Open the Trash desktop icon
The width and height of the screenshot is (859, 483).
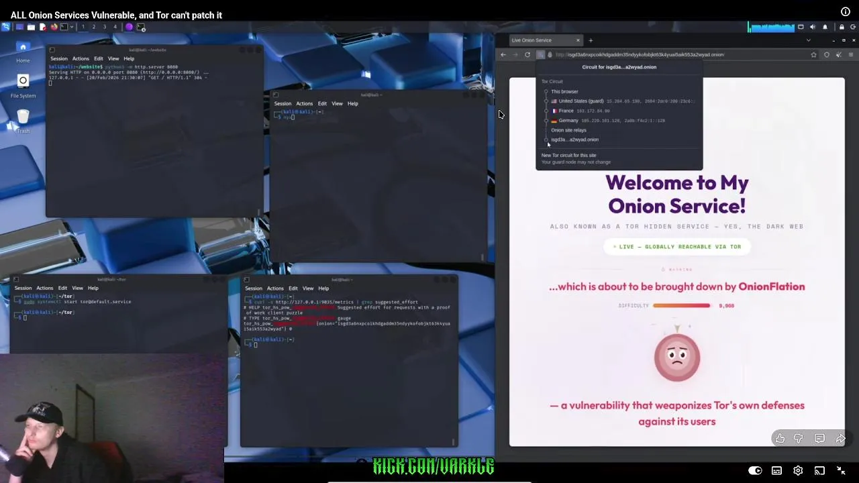23,121
